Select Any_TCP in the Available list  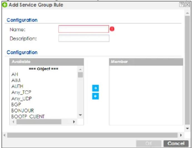pos(21,92)
